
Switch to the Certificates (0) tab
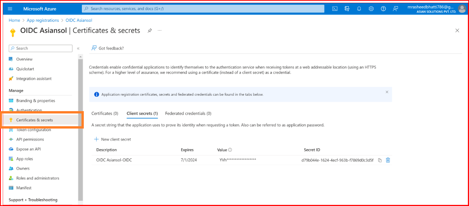tap(105, 113)
